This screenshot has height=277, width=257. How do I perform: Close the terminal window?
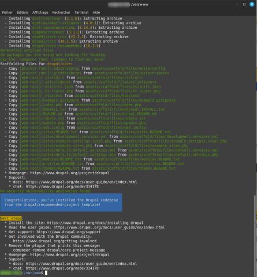(252, 5)
